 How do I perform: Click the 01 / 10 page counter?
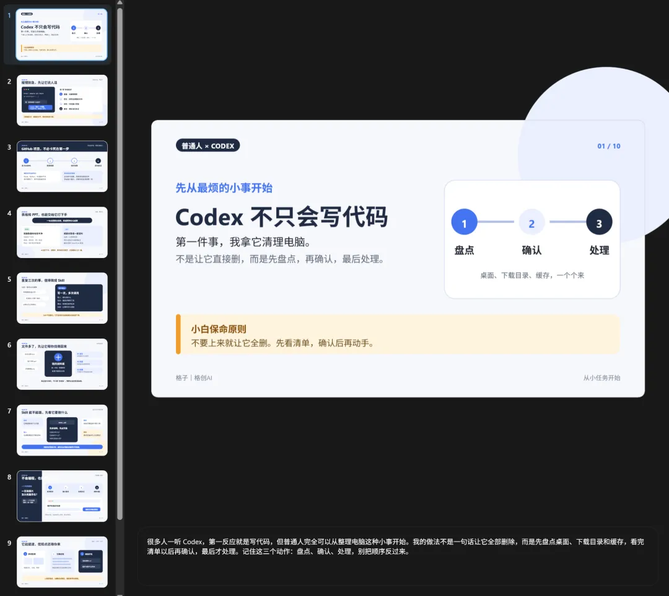coord(609,146)
